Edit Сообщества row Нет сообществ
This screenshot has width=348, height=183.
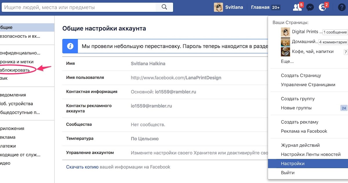pyautogui.click(x=165, y=125)
